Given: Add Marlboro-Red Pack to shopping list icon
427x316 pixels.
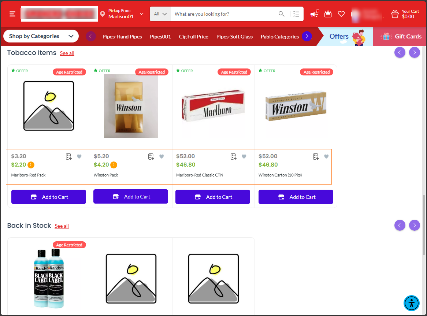Looking at the screenshot, I should tap(68, 156).
